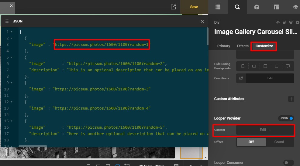Add a custom attribute with plus
This screenshot has width=300, height=166.
[x=291, y=99]
